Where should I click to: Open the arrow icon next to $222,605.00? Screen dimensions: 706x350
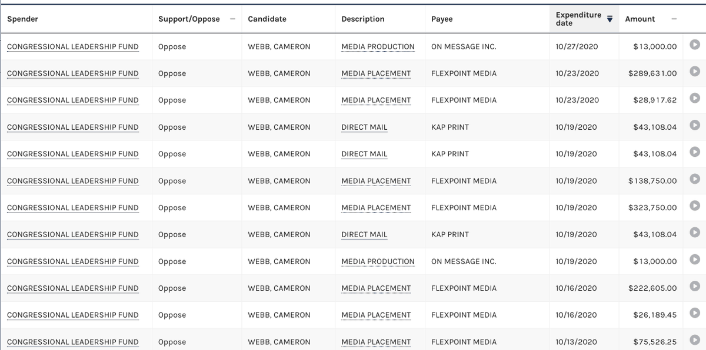click(x=695, y=286)
